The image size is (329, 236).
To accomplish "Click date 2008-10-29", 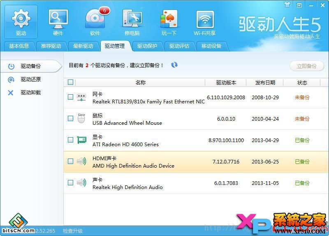I will [265, 98].
